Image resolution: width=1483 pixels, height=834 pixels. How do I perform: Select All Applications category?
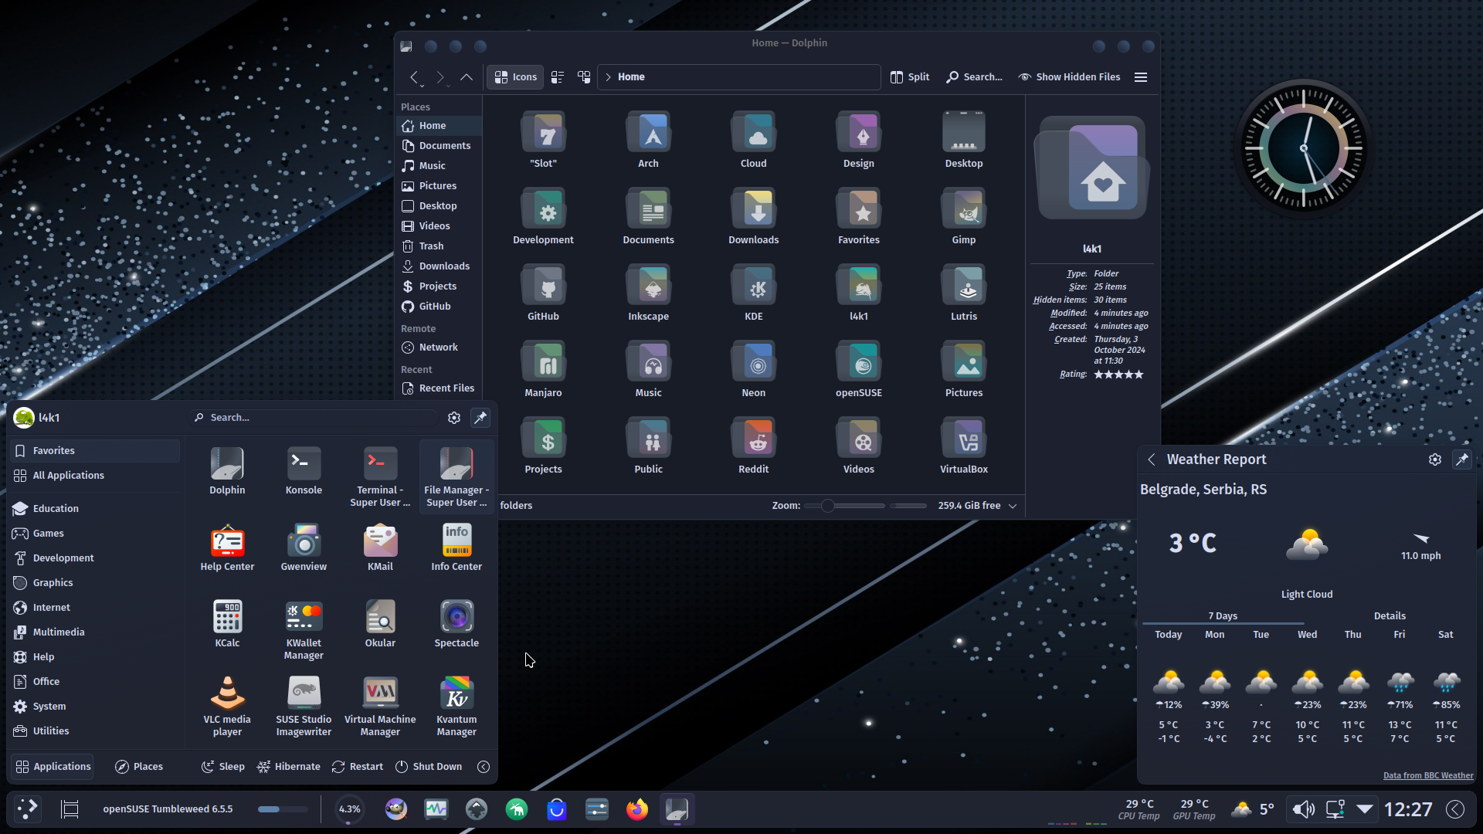[x=96, y=476]
